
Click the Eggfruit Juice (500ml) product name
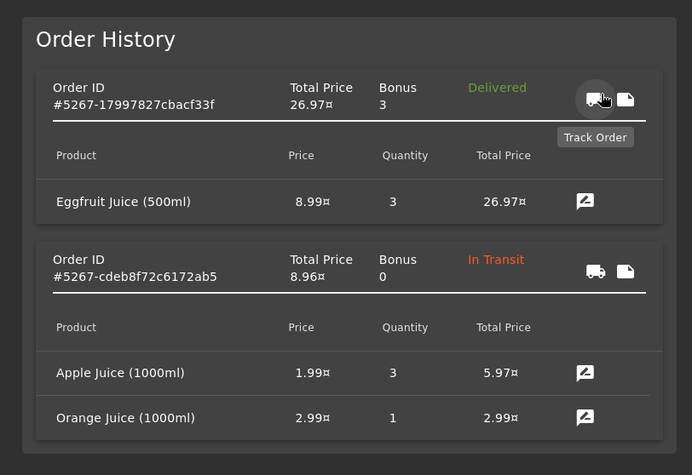(124, 202)
